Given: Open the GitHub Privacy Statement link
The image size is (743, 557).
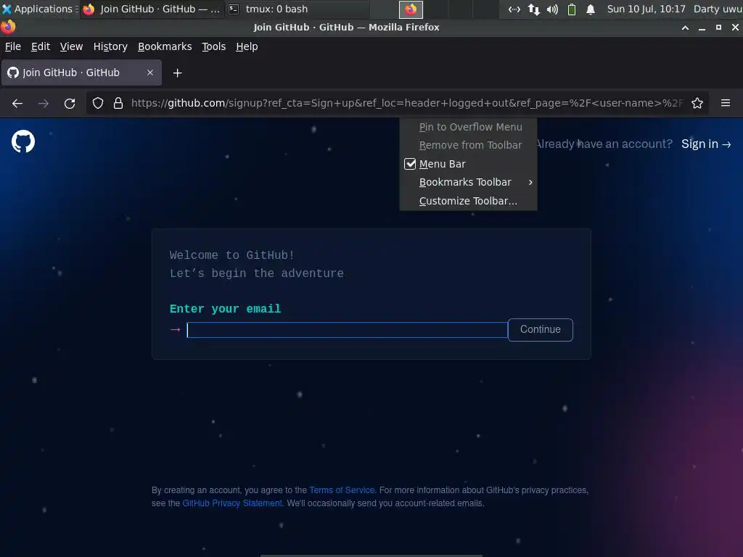Looking at the screenshot, I should [x=232, y=503].
